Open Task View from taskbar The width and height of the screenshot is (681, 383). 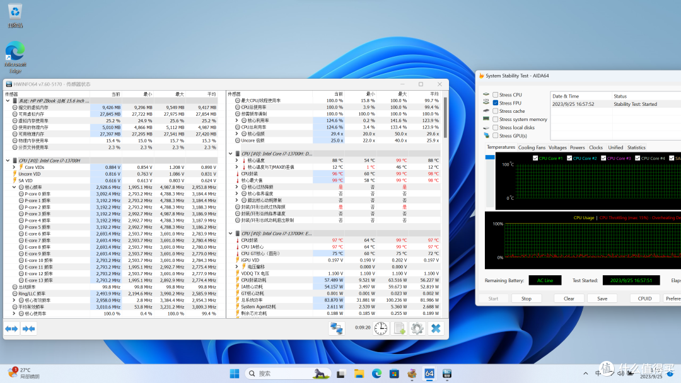coord(340,374)
